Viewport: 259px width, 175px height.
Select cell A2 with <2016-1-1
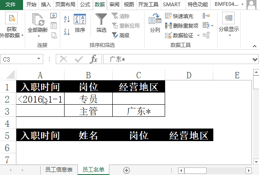click(40, 99)
